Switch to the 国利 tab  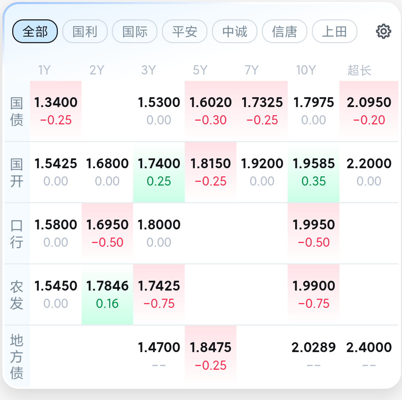[x=85, y=32]
